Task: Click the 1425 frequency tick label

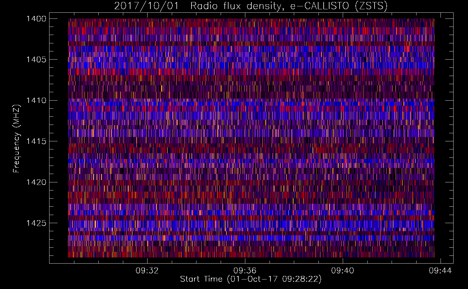Action: 36,223
